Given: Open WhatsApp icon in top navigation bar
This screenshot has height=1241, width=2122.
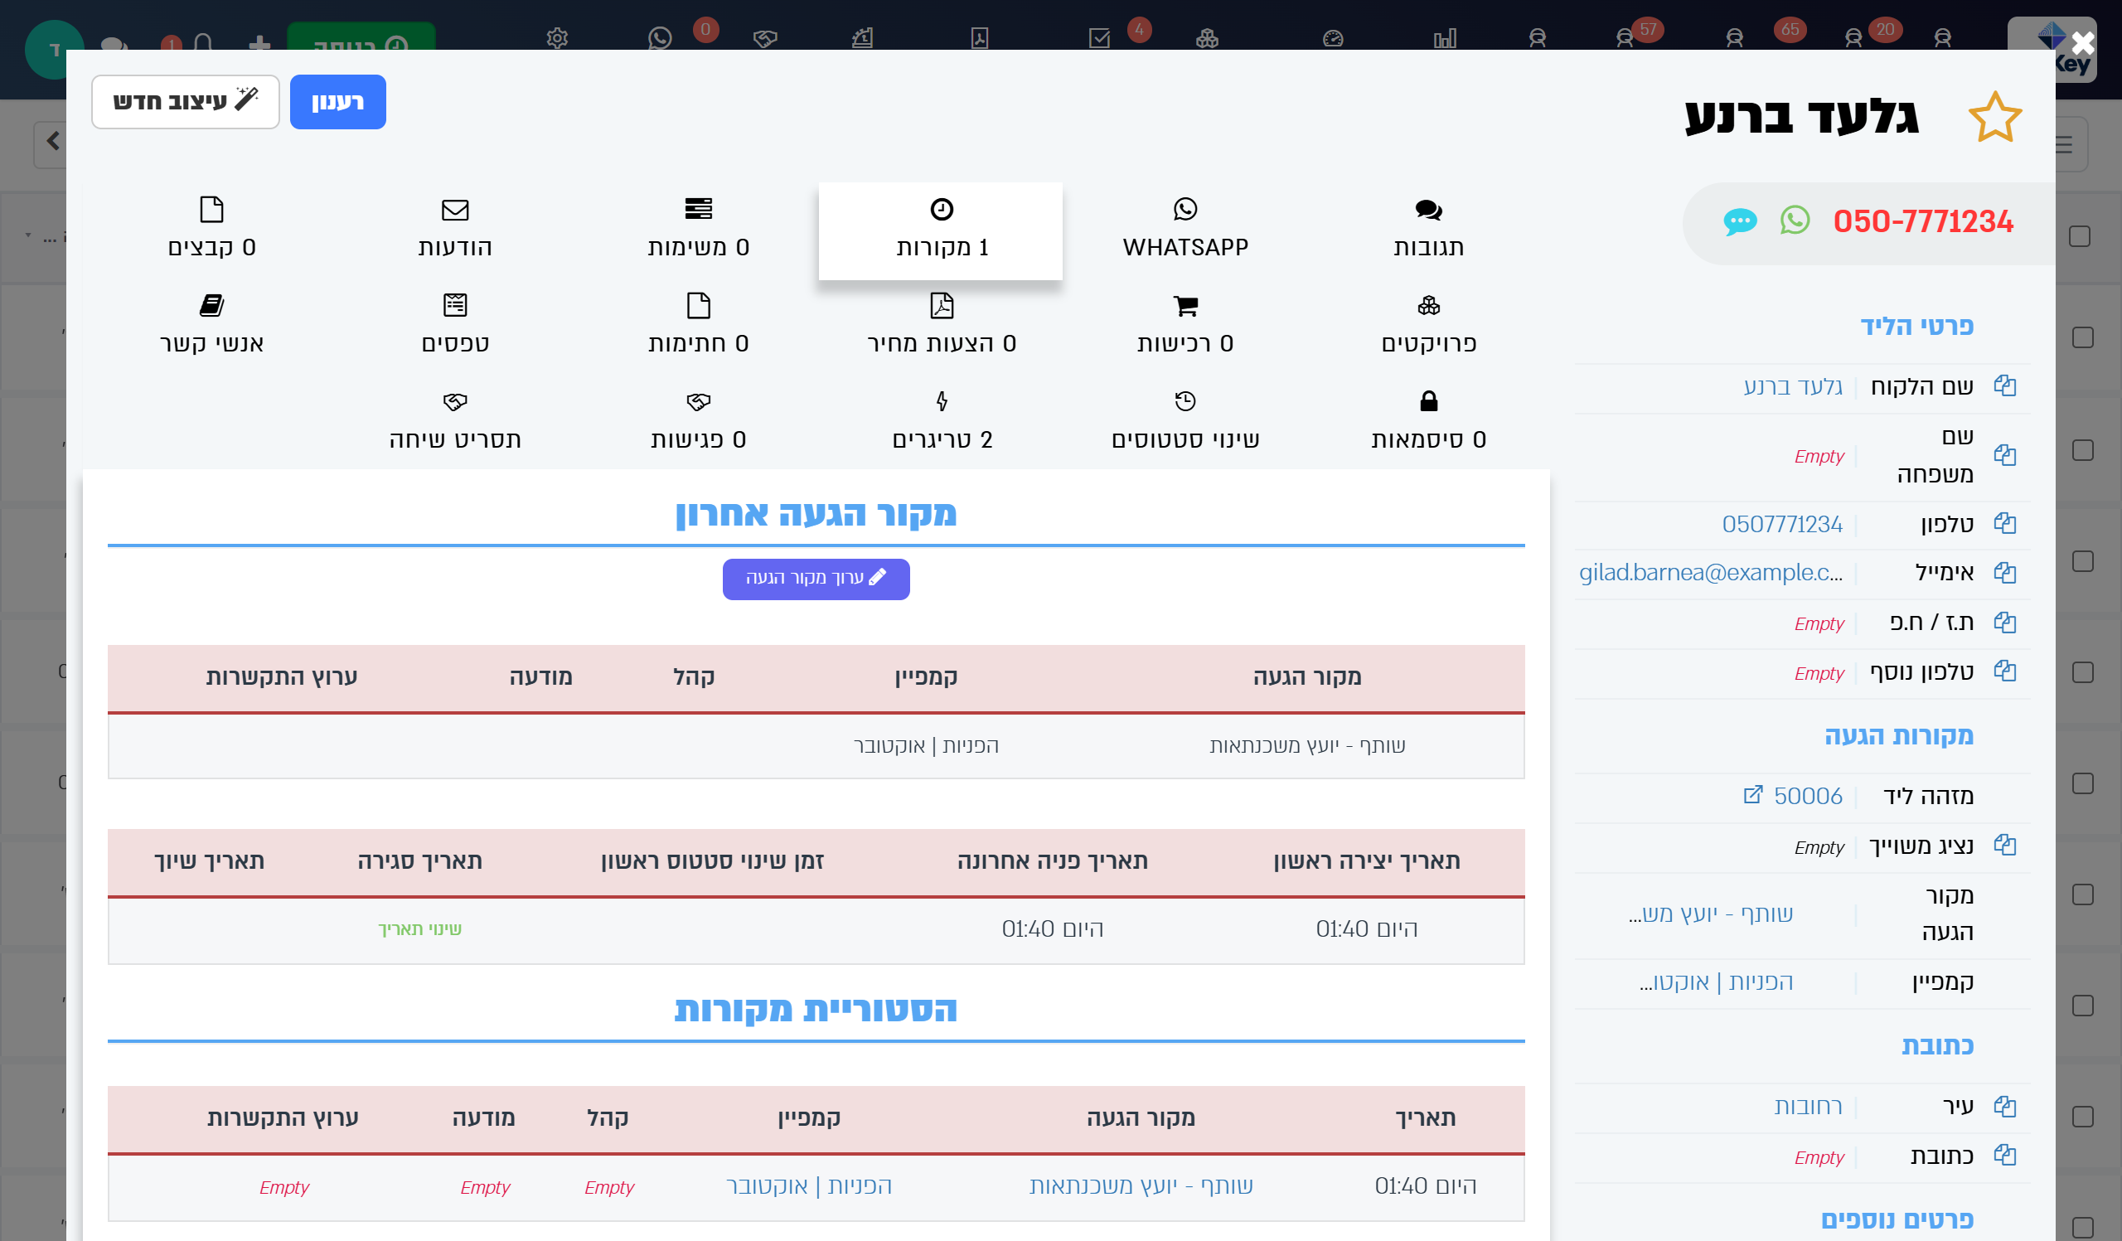Looking at the screenshot, I should pos(659,38).
